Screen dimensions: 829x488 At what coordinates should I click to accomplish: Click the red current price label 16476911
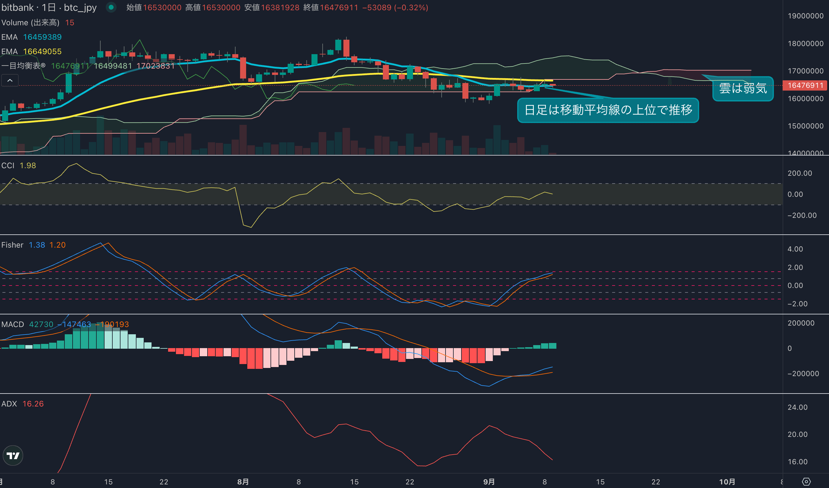point(805,85)
